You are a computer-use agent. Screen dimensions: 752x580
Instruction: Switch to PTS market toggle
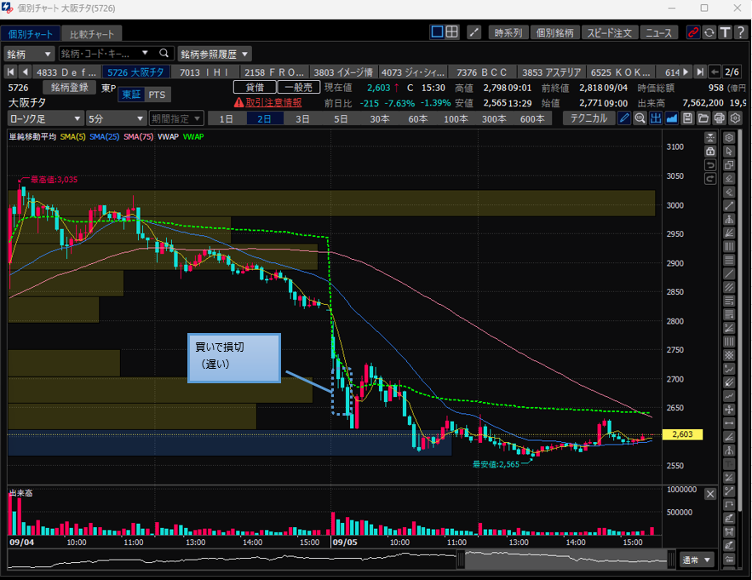(x=157, y=95)
